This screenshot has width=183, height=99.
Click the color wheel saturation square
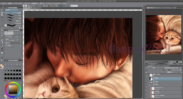(13, 90)
